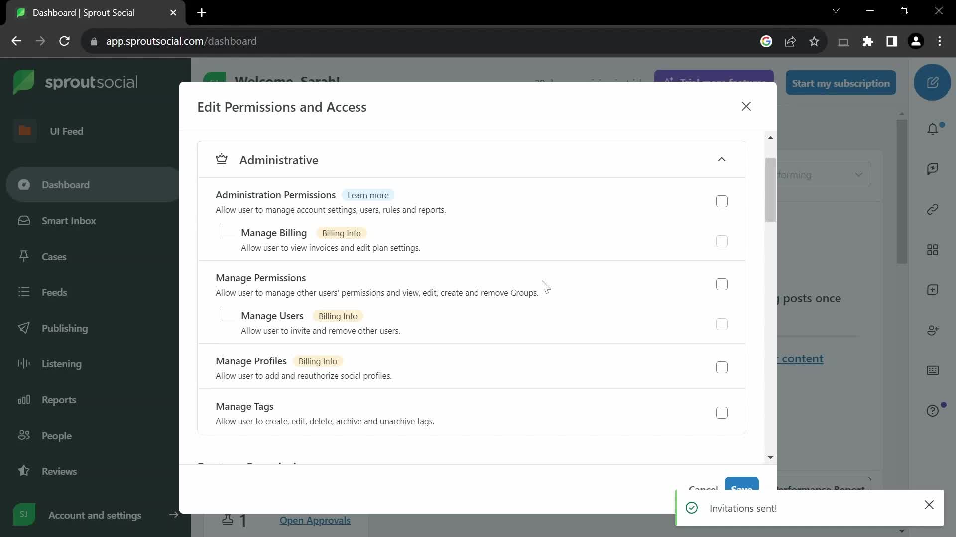Navigate to Listening in sidebar
956x537 pixels.
pos(62,363)
